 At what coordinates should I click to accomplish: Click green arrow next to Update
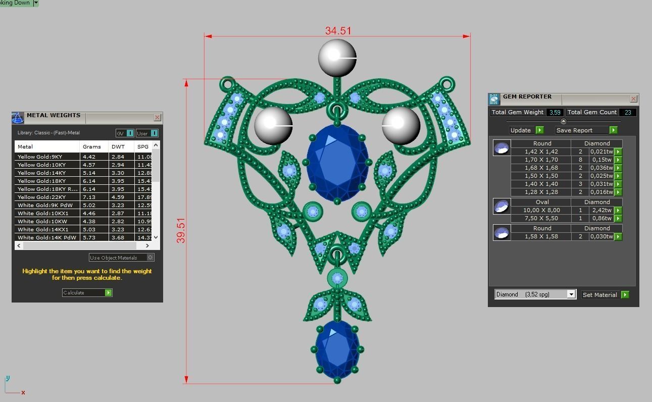539,130
